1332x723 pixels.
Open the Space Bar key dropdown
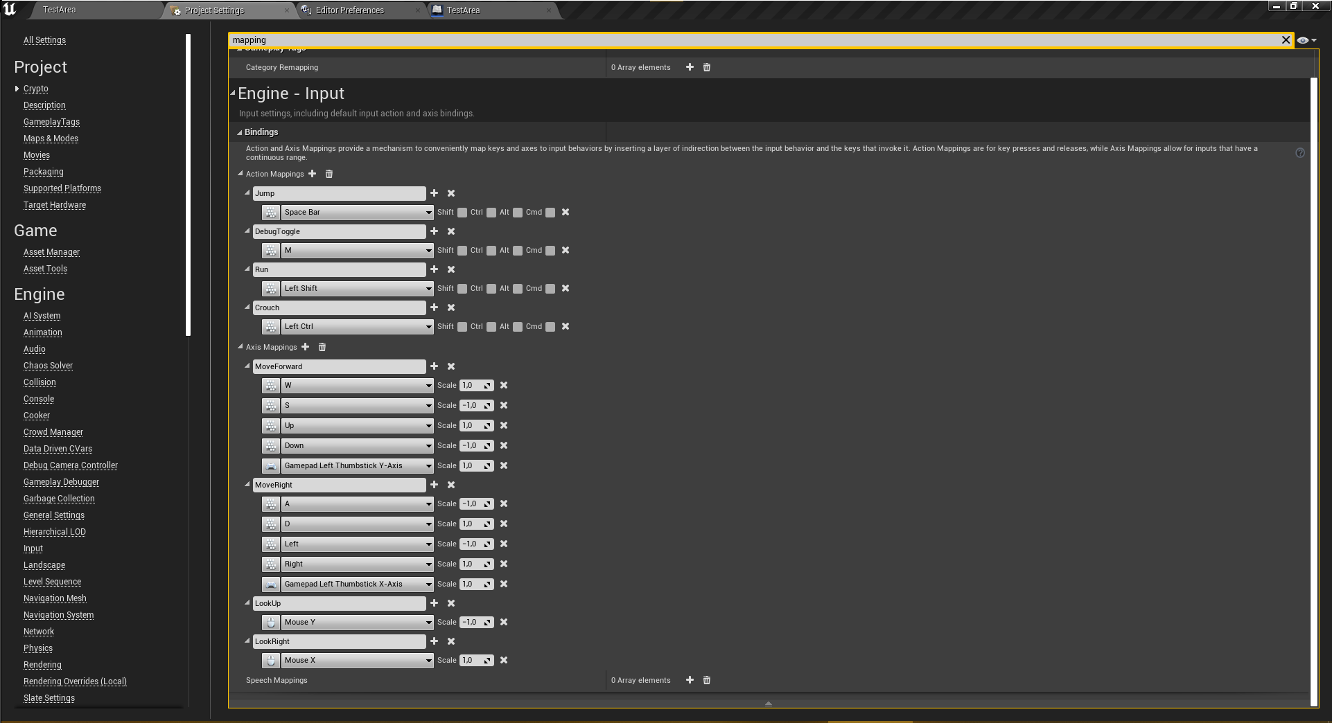coord(358,213)
